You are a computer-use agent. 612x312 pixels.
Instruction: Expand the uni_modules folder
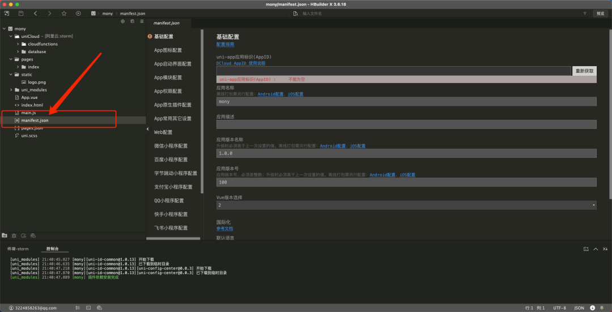pos(11,90)
